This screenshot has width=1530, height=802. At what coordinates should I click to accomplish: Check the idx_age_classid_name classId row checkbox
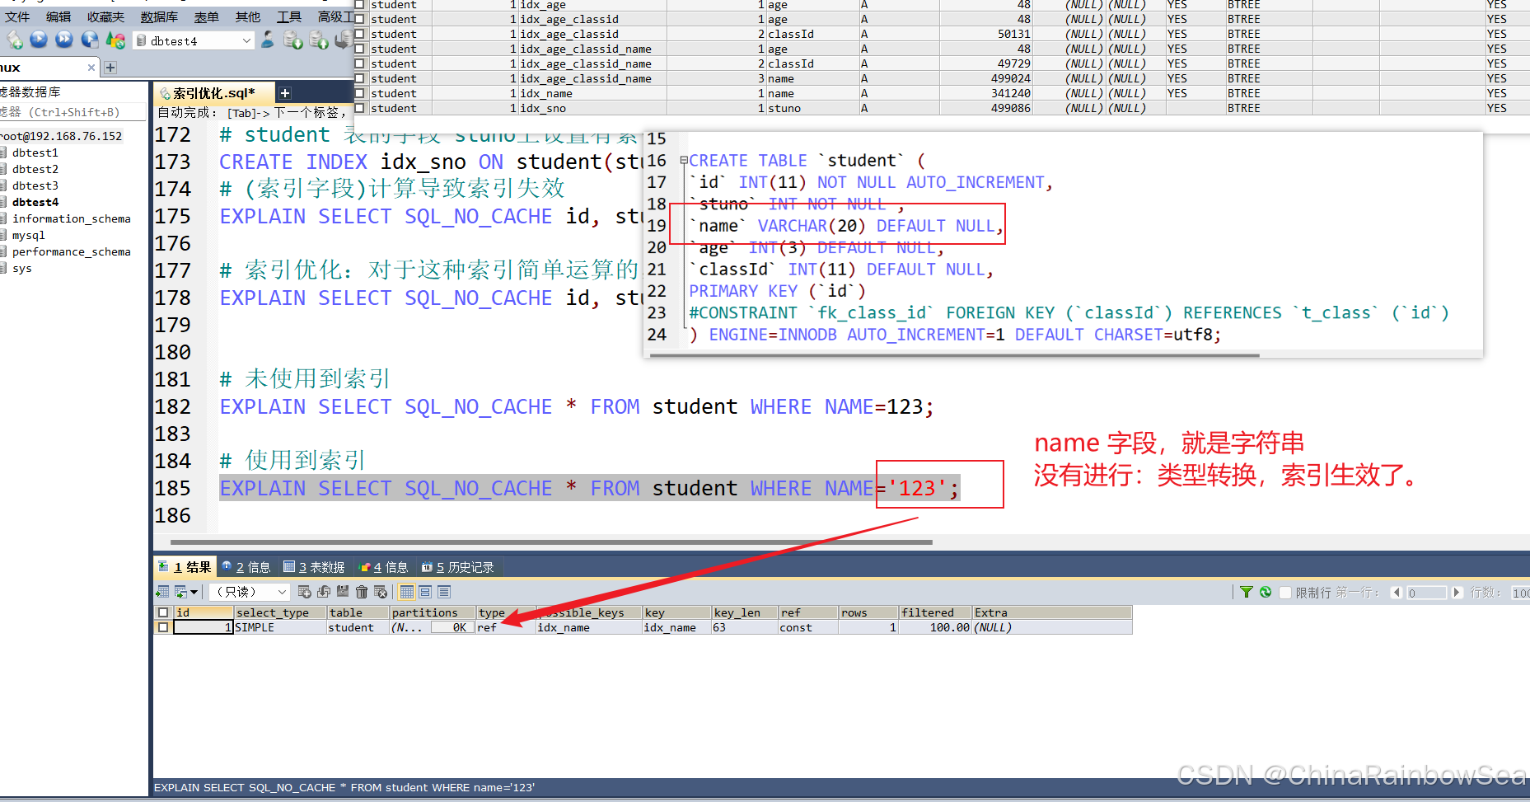[x=359, y=63]
